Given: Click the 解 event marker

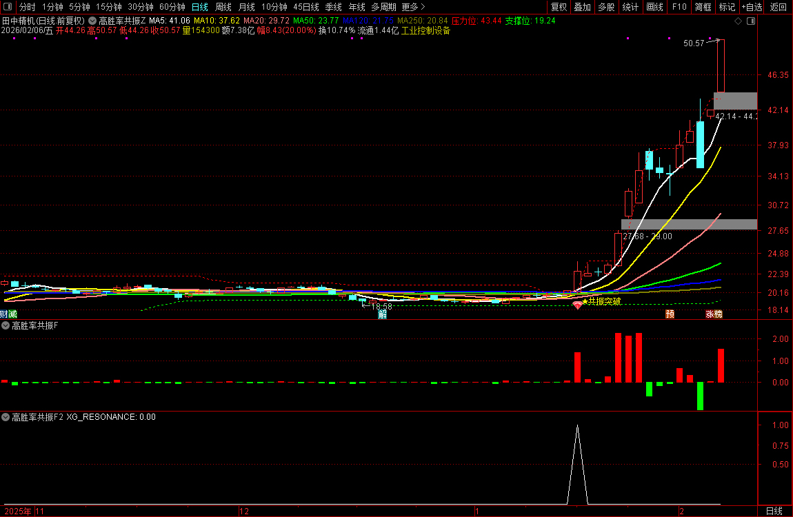Looking at the screenshot, I should (382, 315).
